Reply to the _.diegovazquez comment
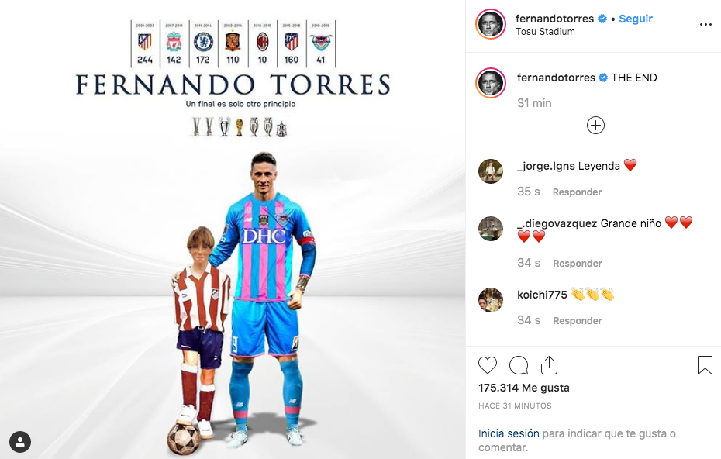The image size is (721, 459). (x=577, y=264)
